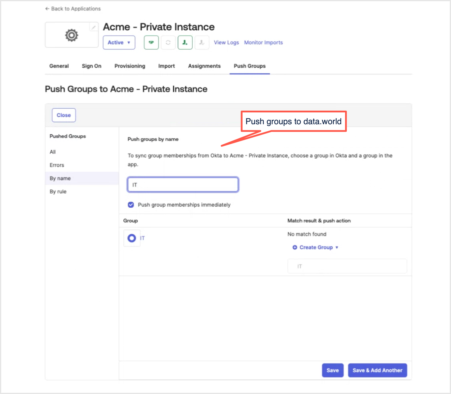
Task: Open the Sign On tab
Action: (x=92, y=66)
